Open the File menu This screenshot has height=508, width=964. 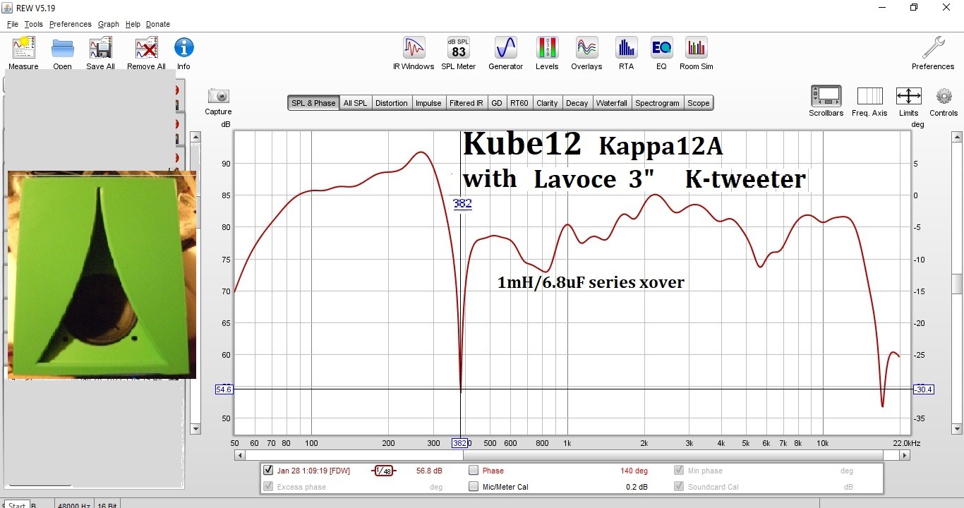(13, 24)
